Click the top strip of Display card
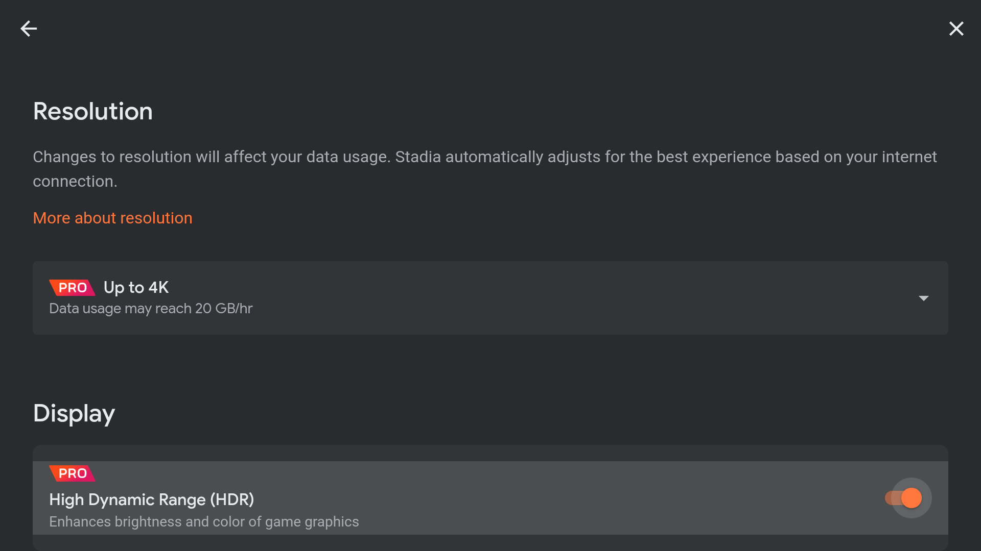Screen dimensions: 981x551 coord(491,453)
